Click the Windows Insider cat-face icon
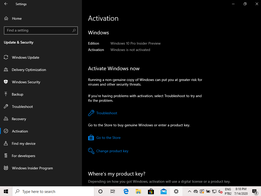 click(x=6, y=168)
